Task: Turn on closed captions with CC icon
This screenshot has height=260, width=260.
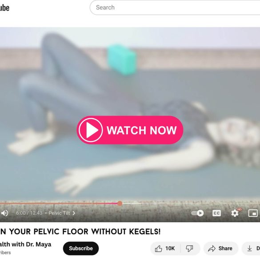Action: [216, 213]
